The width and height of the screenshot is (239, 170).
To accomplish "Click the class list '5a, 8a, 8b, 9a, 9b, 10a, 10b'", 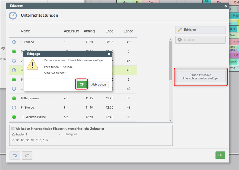I will [29, 140].
